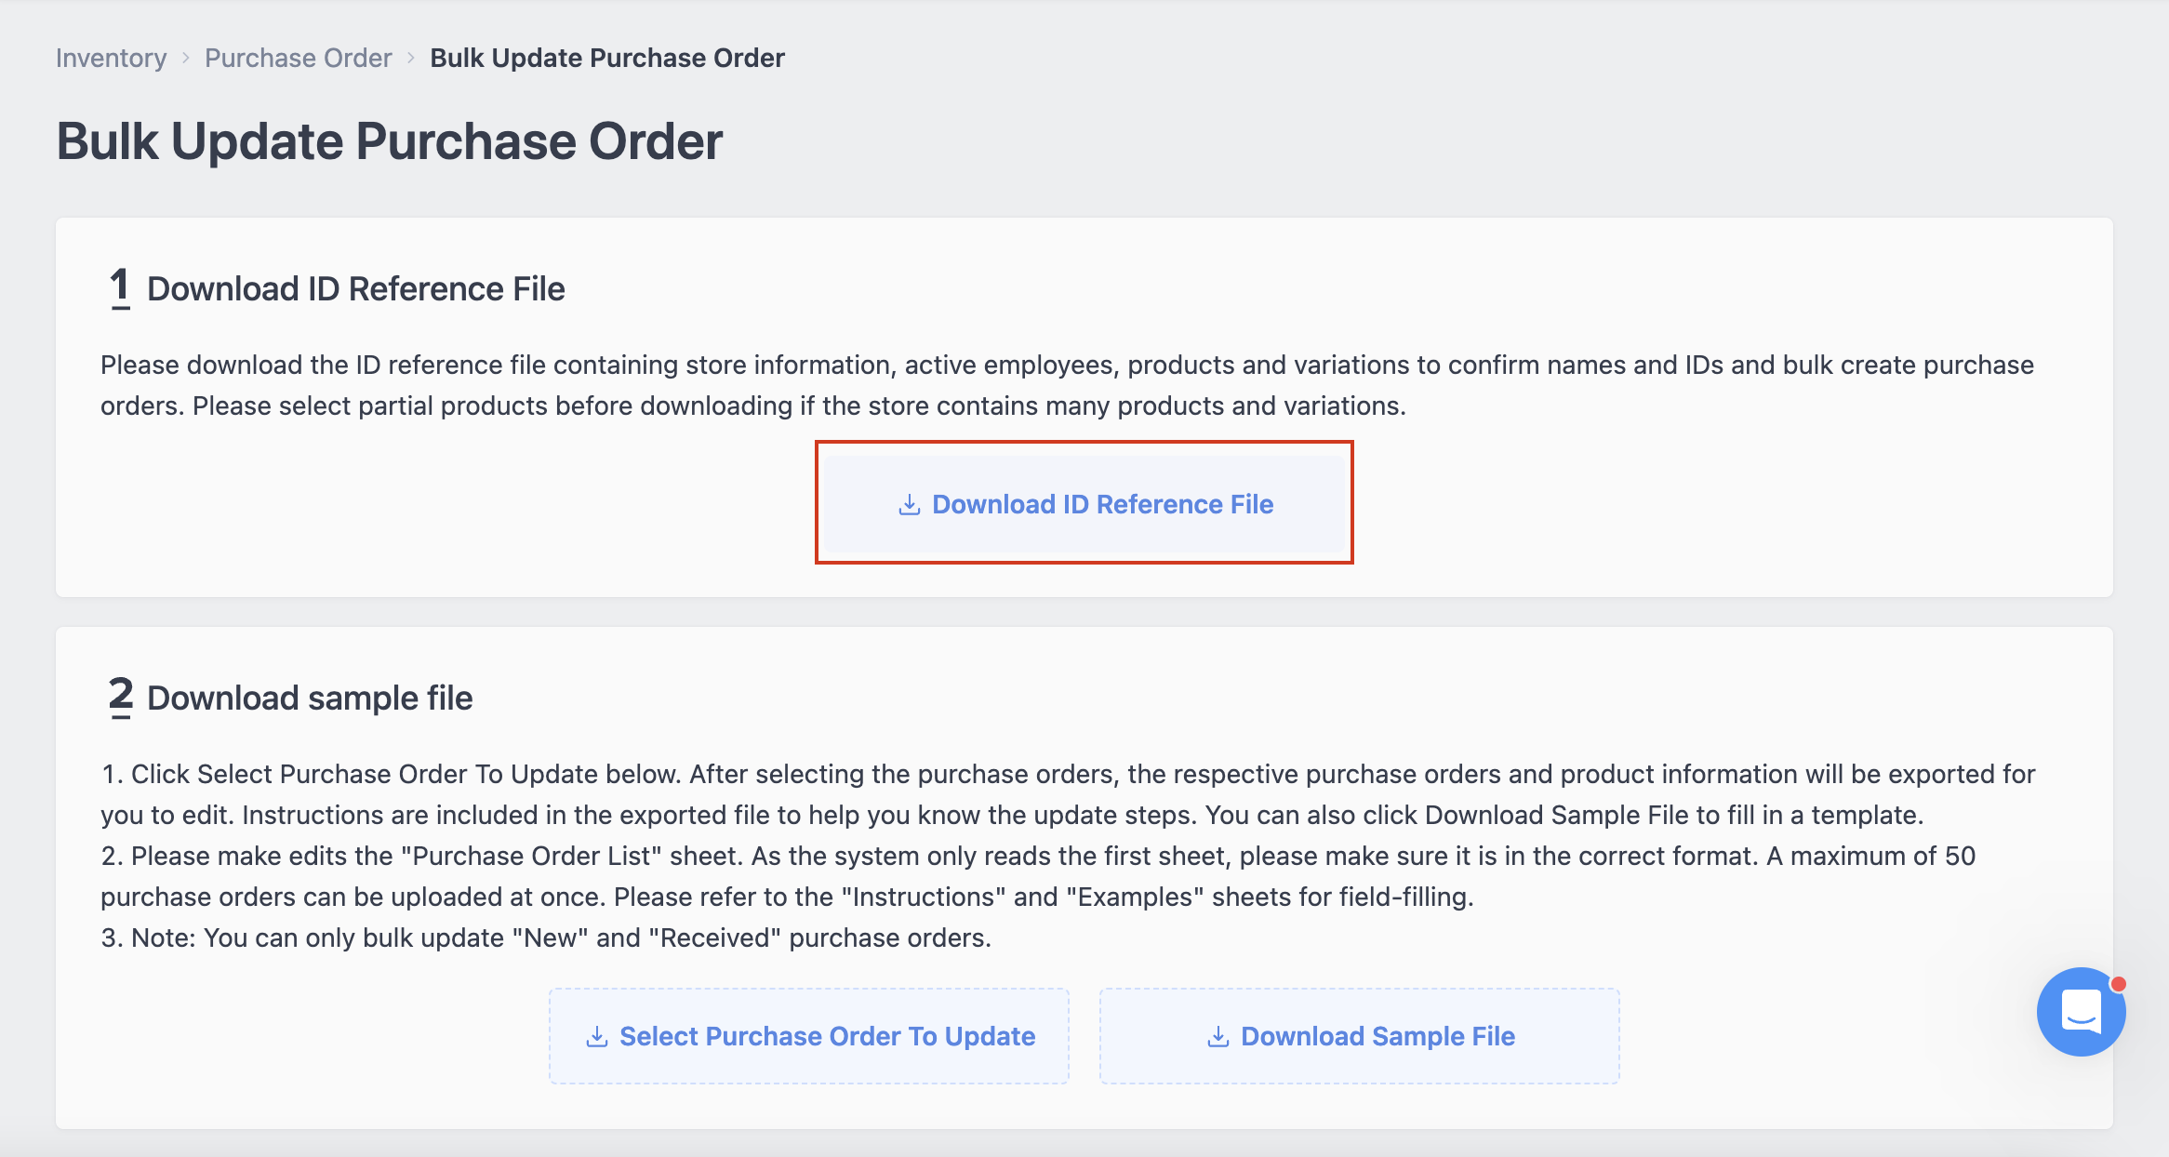Click the download icon on Select Purchase Order To Update
The image size is (2169, 1157).
tap(596, 1035)
